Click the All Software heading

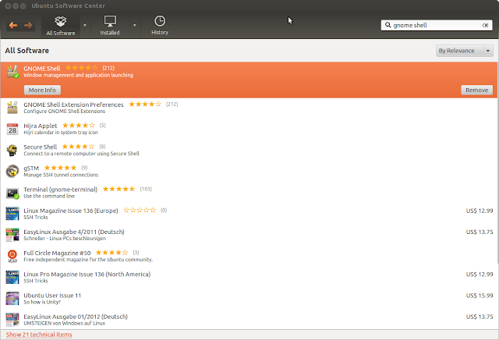(27, 51)
